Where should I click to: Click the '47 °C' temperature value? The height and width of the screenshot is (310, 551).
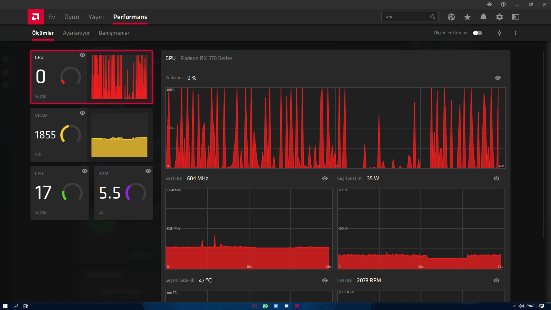[205, 280]
